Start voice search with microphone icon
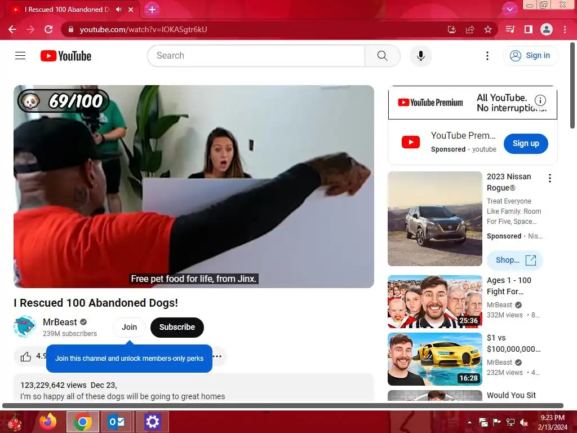 [420, 56]
